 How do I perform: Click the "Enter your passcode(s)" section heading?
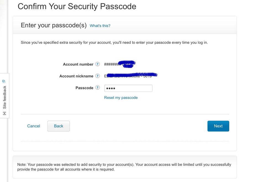coord(54,25)
